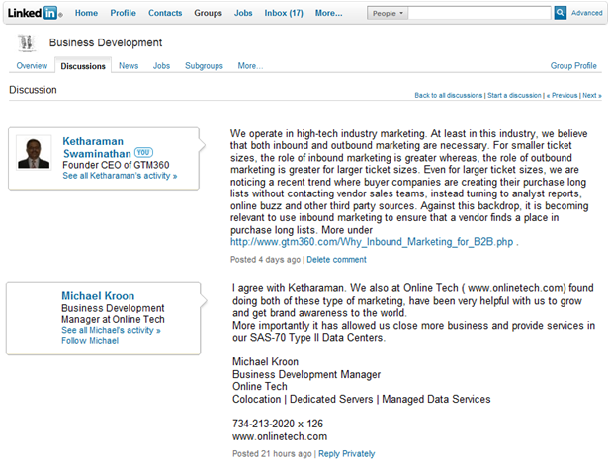Viewport: 609px width, 464px height.
Task: Expand the More... menu in top navigation
Action: point(328,13)
